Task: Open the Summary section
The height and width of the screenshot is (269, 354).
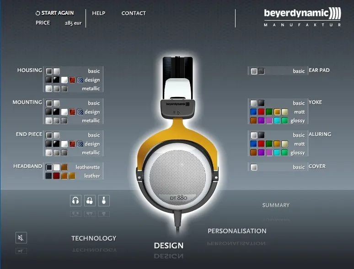Action: pyautogui.click(x=276, y=205)
